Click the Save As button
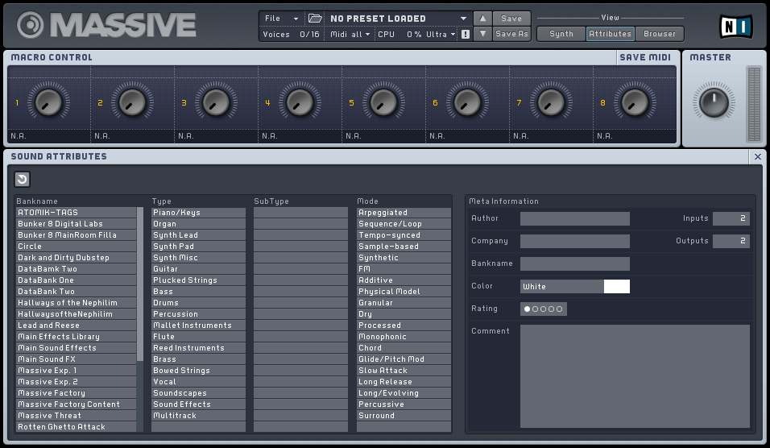Viewport: 770px width, 448px height. click(x=511, y=34)
